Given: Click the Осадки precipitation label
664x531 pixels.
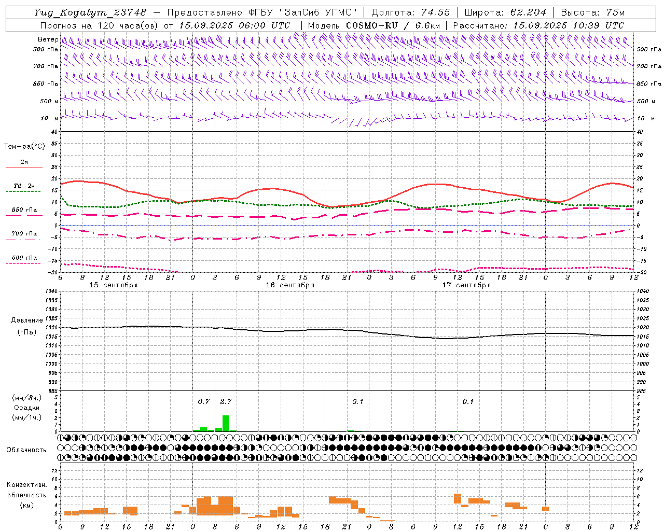Looking at the screenshot, I should pos(26,408).
